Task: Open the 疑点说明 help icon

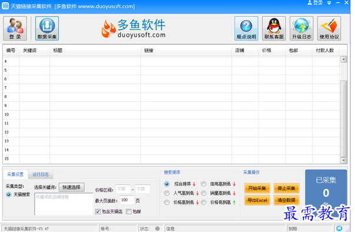Action: click(x=246, y=28)
